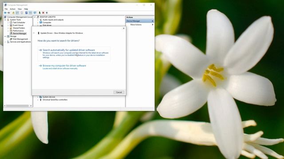This screenshot has height=159, width=284.
Task: Open the Help menu
Action: click(x=26, y=9)
